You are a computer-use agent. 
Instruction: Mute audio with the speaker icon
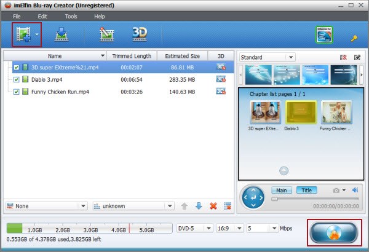pos(355,190)
